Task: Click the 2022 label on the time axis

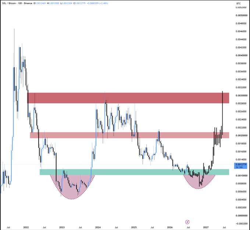Action: [x=26, y=227]
